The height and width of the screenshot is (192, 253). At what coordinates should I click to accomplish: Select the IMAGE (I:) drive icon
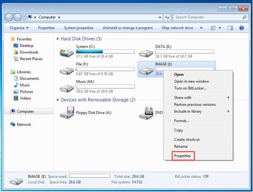[x=146, y=71]
